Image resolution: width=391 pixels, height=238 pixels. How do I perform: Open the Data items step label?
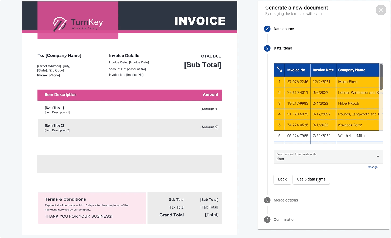283,48
